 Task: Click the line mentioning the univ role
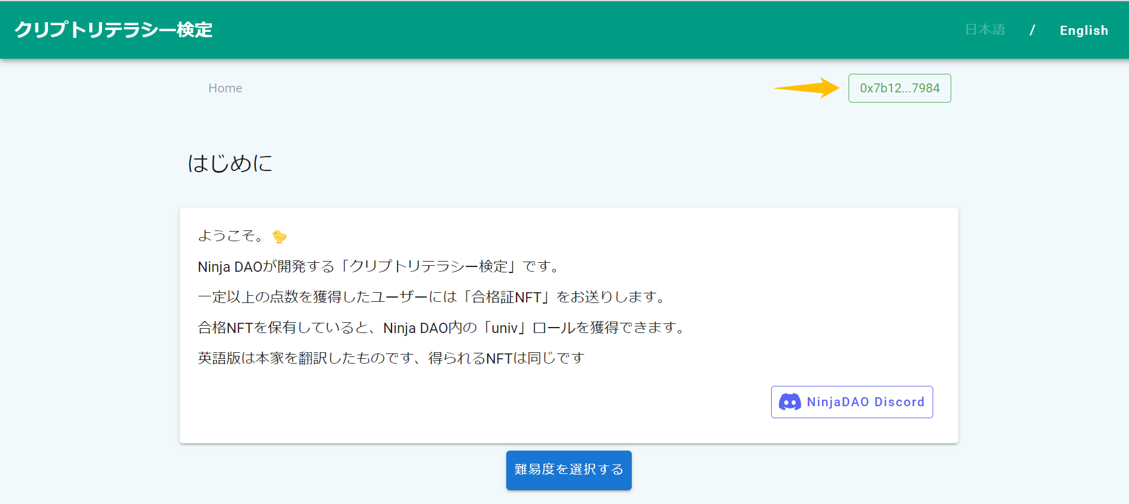(441, 328)
